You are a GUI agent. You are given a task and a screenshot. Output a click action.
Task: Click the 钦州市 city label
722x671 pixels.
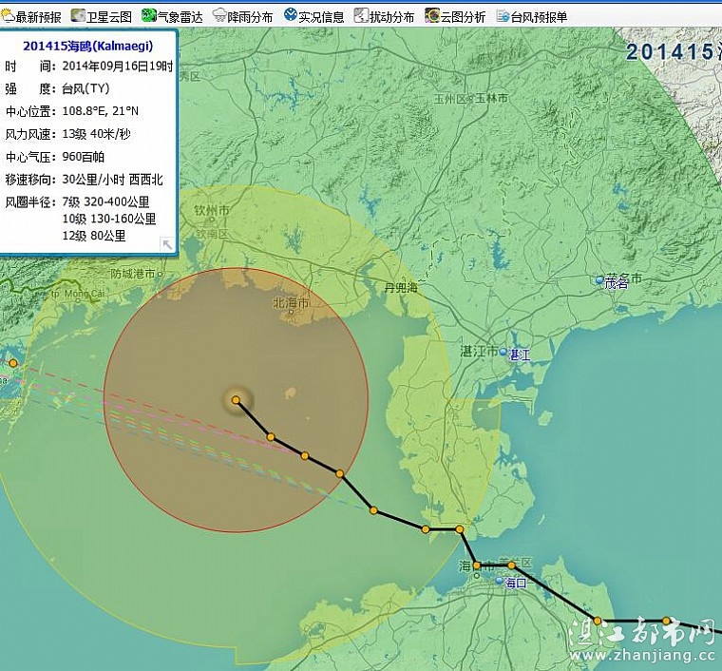[x=211, y=211]
